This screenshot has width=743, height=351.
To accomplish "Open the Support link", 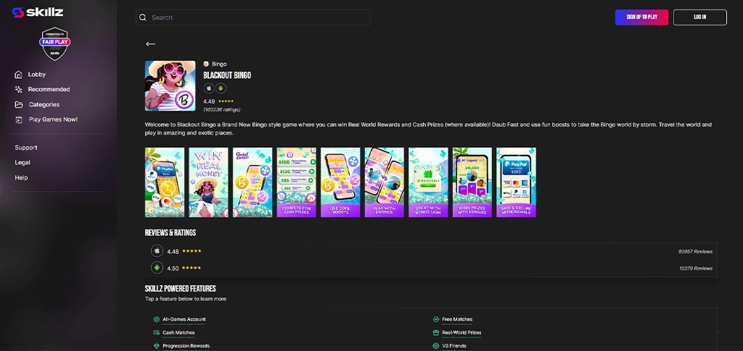I will pos(26,148).
